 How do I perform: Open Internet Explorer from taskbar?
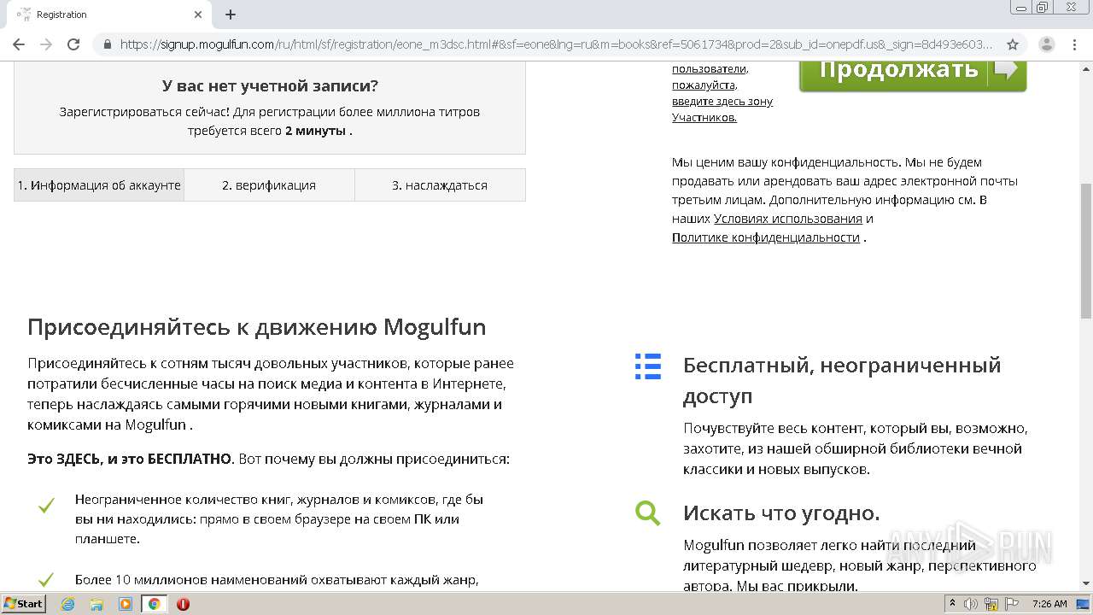pyautogui.click(x=68, y=604)
